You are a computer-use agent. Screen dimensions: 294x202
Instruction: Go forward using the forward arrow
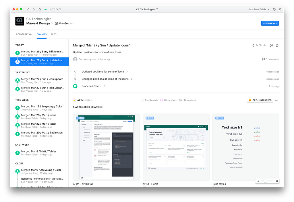coord(34,9)
